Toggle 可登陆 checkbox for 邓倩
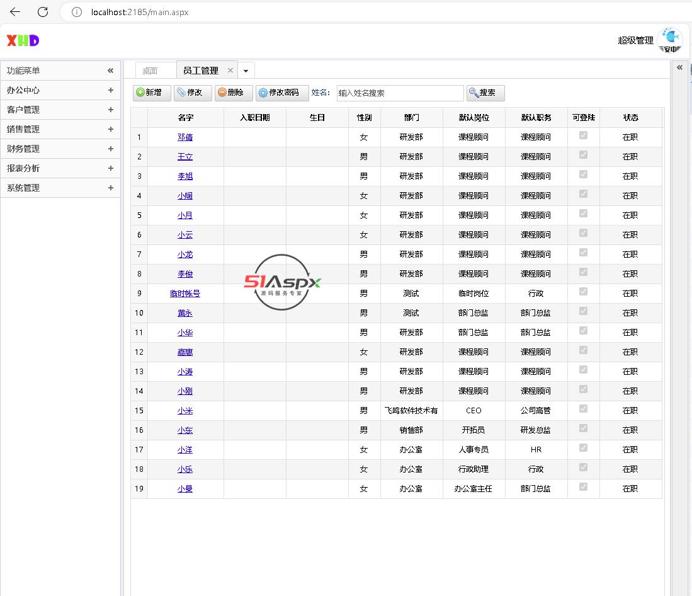The height and width of the screenshot is (596, 692). point(583,135)
